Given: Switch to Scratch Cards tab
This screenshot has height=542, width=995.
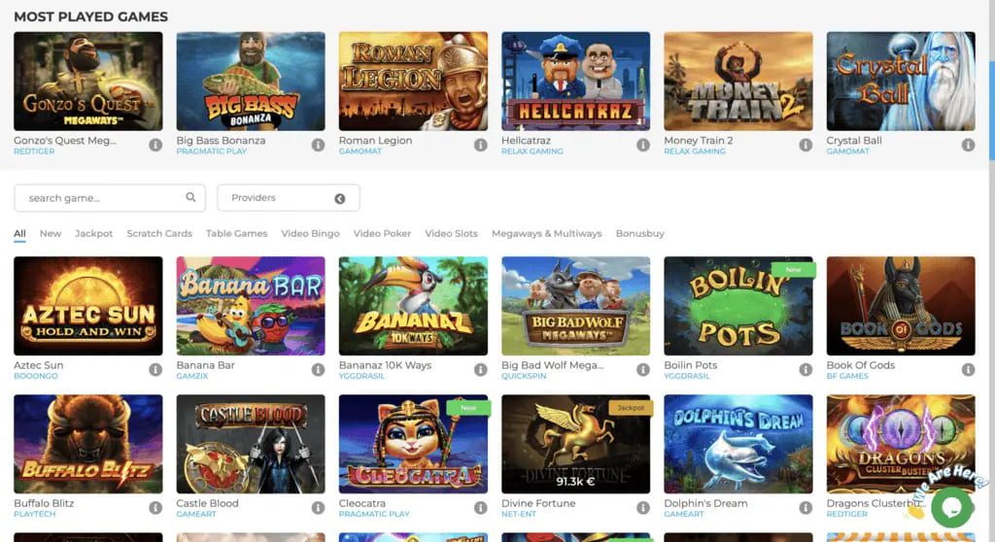Looking at the screenshot, I should pos(159,233).
